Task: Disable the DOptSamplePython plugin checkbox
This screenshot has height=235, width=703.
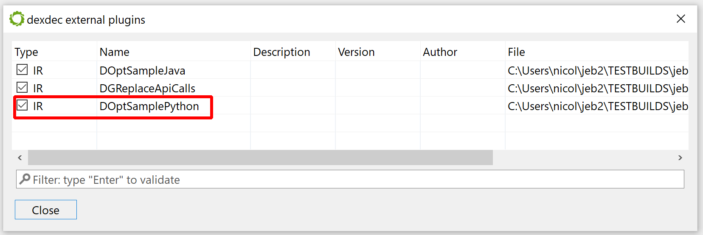Action: [22, 105]
